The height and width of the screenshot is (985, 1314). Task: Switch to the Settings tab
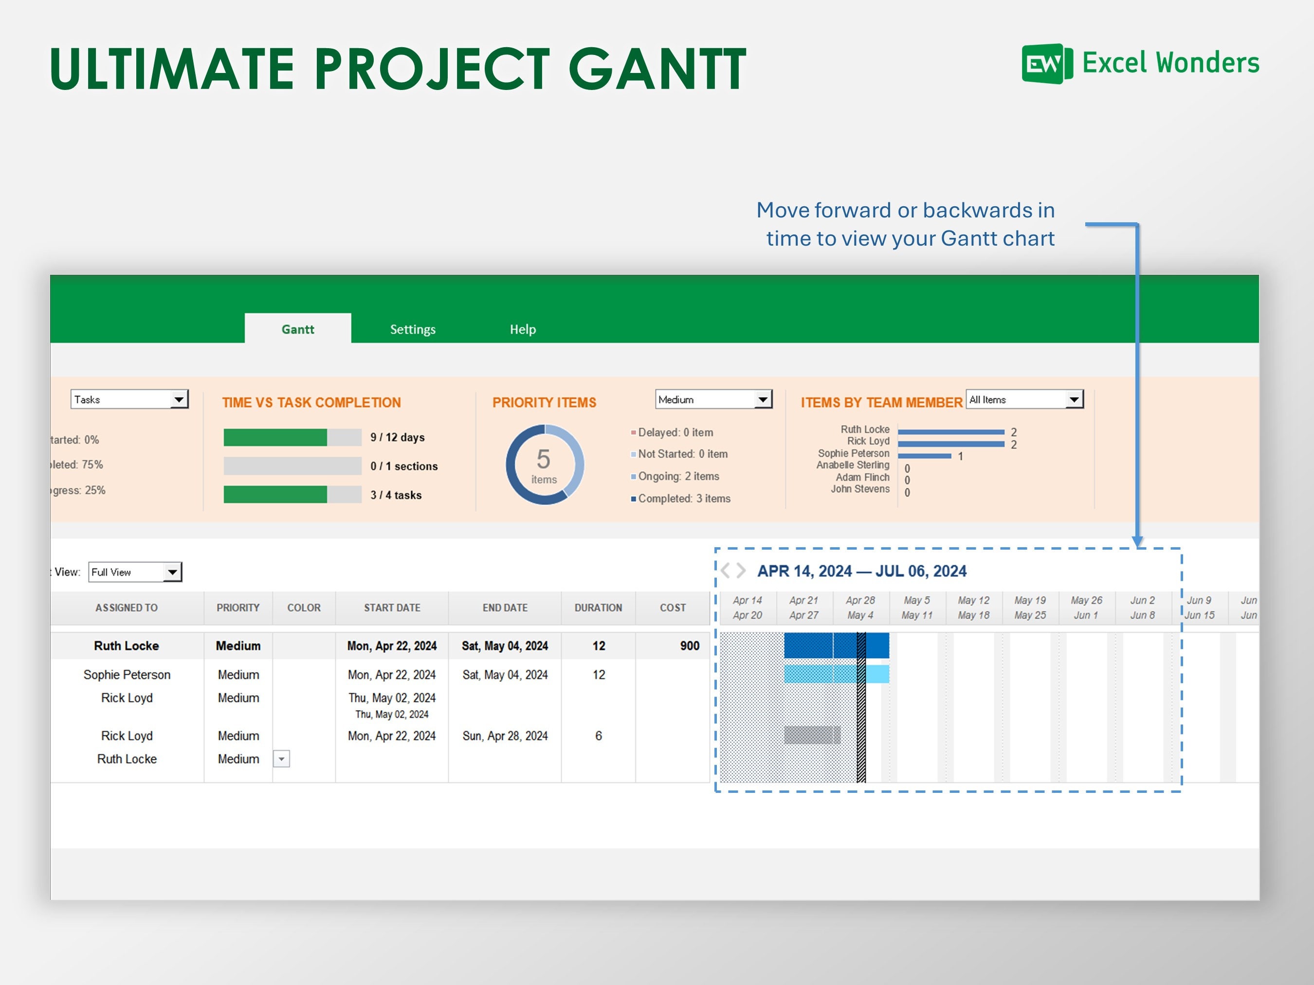[413, 329]
